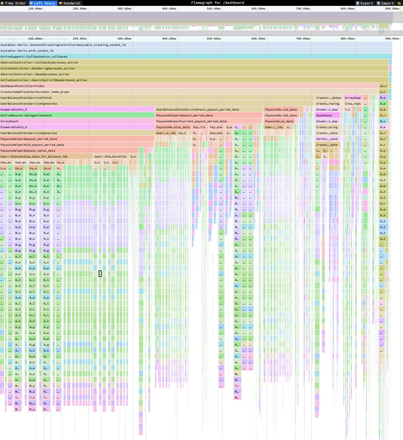Viewport: 403px width, 440px height.
Task: Click the 'Flamegraph for /dashboard' title
Action: (217, 3)
